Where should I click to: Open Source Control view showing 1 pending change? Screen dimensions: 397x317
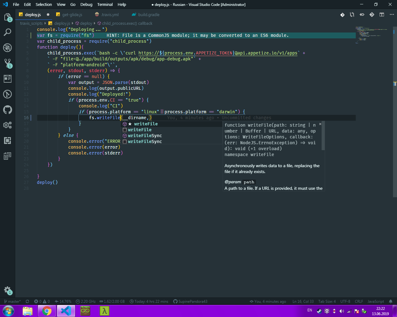click(x=7, y=63)
